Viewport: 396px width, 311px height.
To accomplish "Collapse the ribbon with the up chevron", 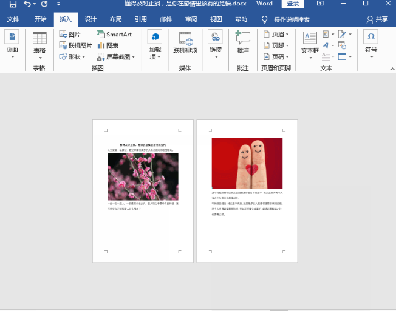I will click(x=392, y=69).
